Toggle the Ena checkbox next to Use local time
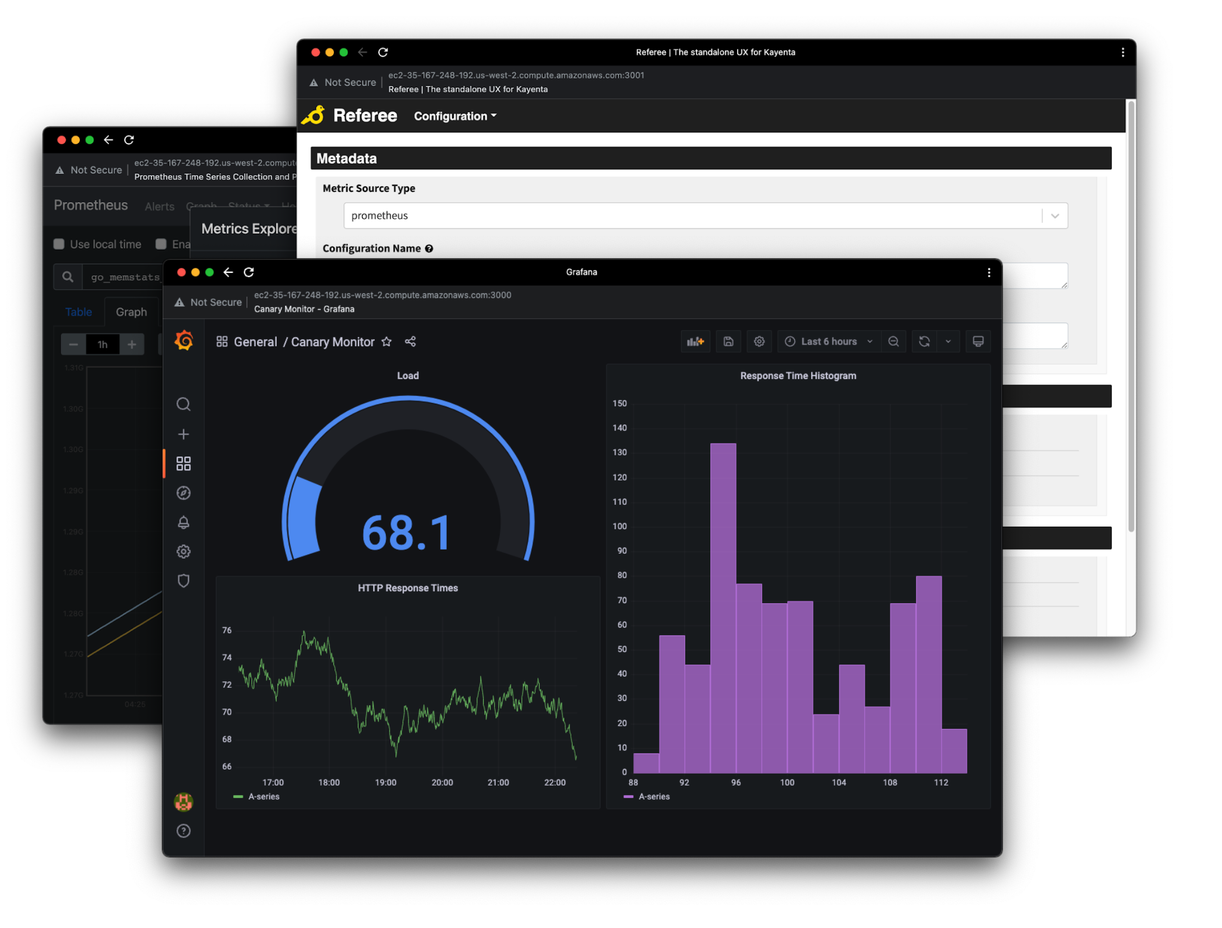The height and width of the screenshot is (928, 1222). (160, 244)
